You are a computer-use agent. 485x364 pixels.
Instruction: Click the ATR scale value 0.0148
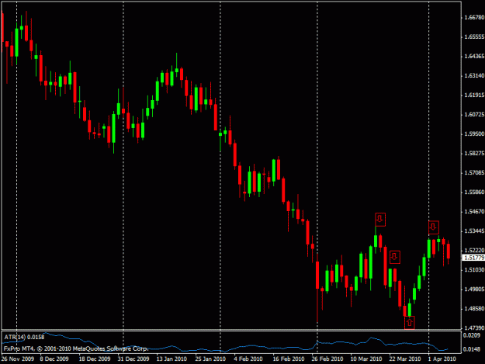click(x=472, y=349)
